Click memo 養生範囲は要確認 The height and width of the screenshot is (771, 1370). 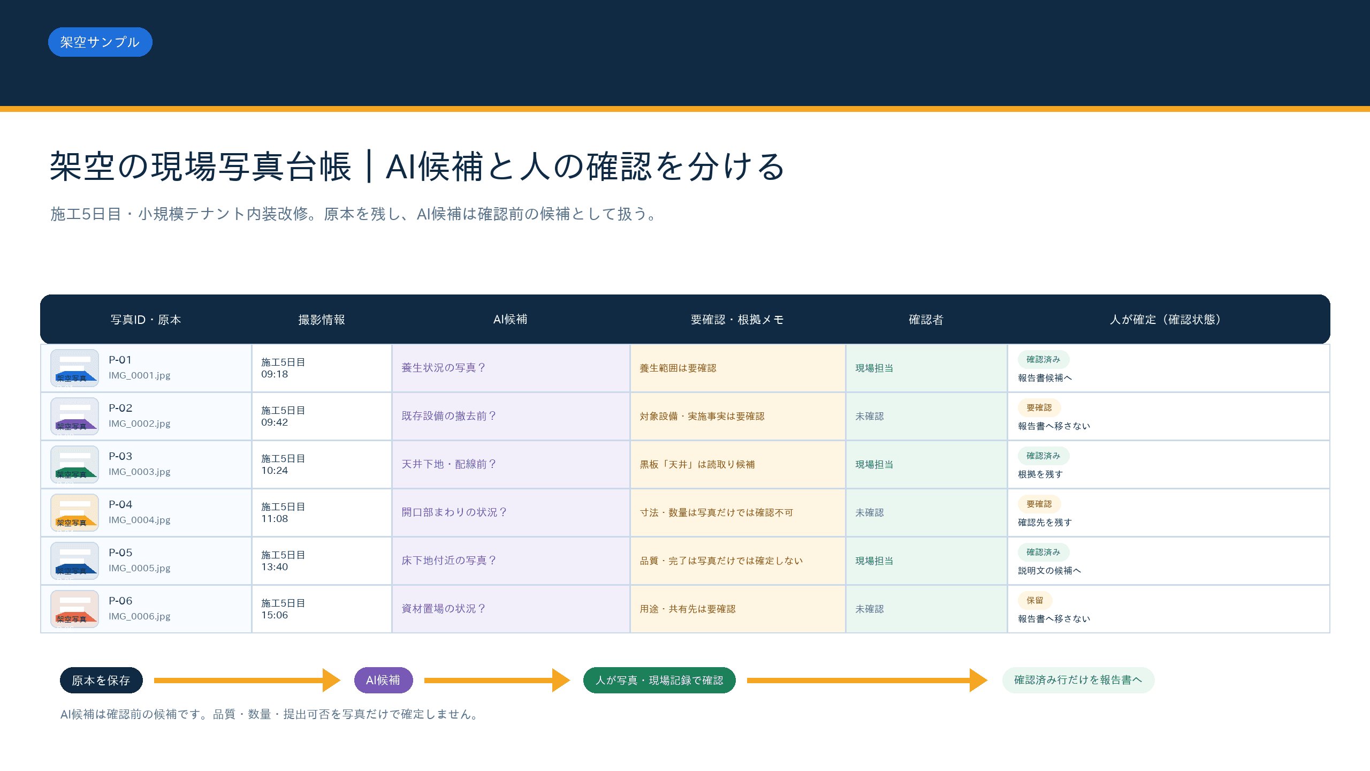coord(678,368)
